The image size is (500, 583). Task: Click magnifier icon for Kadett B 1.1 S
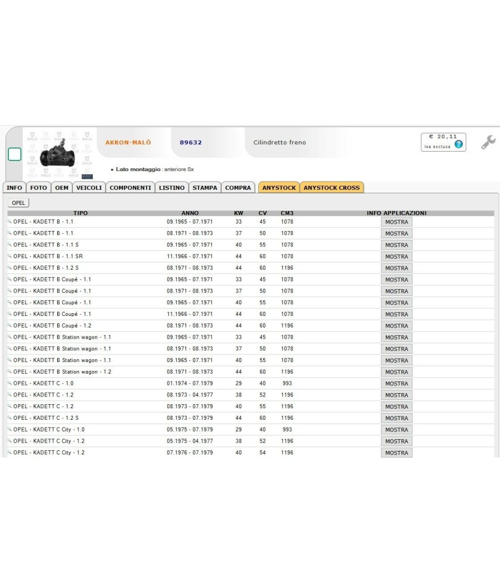click(x=9, y=245)
